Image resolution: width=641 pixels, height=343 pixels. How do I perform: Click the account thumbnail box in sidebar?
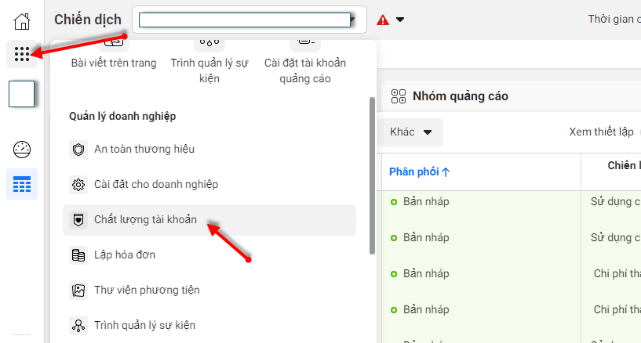point(22,94)
